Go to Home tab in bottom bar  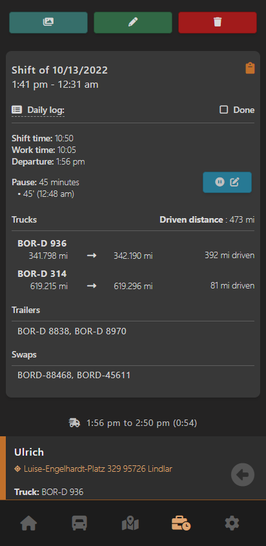tap(28, 523)
